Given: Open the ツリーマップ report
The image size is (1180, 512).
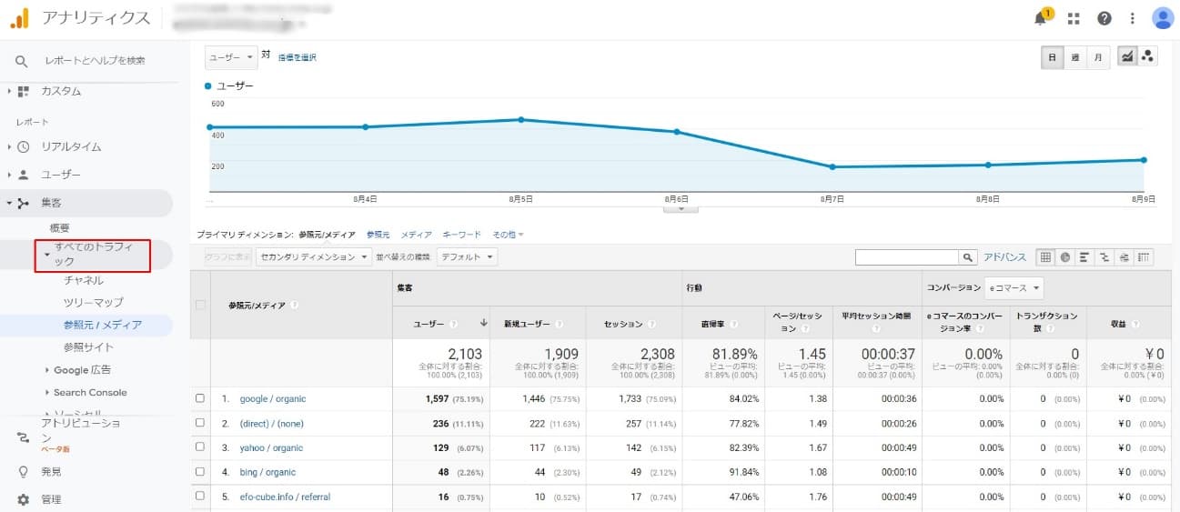Looking at the screenshot, I should 93,302.
